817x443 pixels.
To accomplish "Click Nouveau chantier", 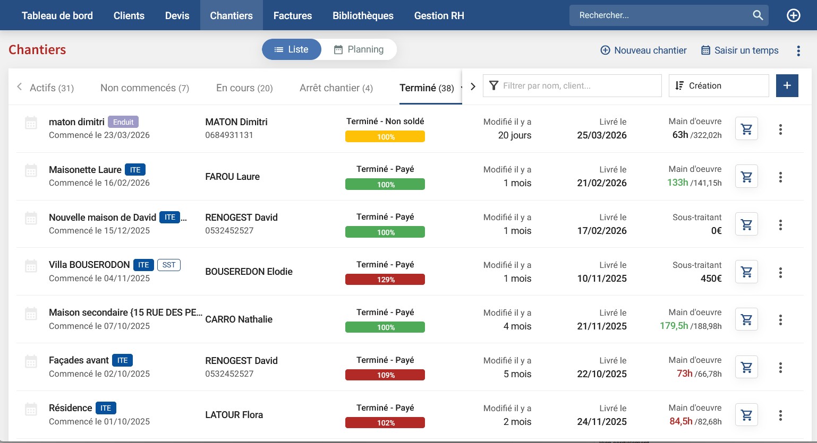I will tap(643, 50).
